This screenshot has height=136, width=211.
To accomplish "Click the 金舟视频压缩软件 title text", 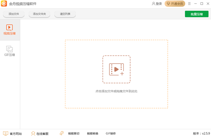I will click(x=23, y=4).
